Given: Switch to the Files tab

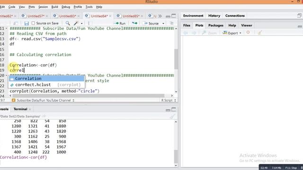Looking at the screenshot, I should (x=187, y=25).
